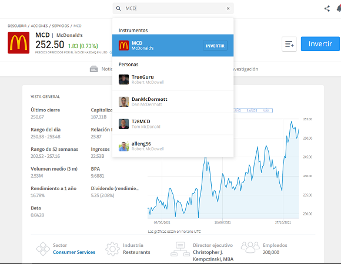
Task: Click the news tab icon
Action: click(94, 69)
